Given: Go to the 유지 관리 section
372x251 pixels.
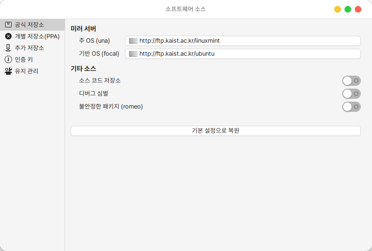Looking at the screenshot, I should pyautogui.click(x=27, y=71).
